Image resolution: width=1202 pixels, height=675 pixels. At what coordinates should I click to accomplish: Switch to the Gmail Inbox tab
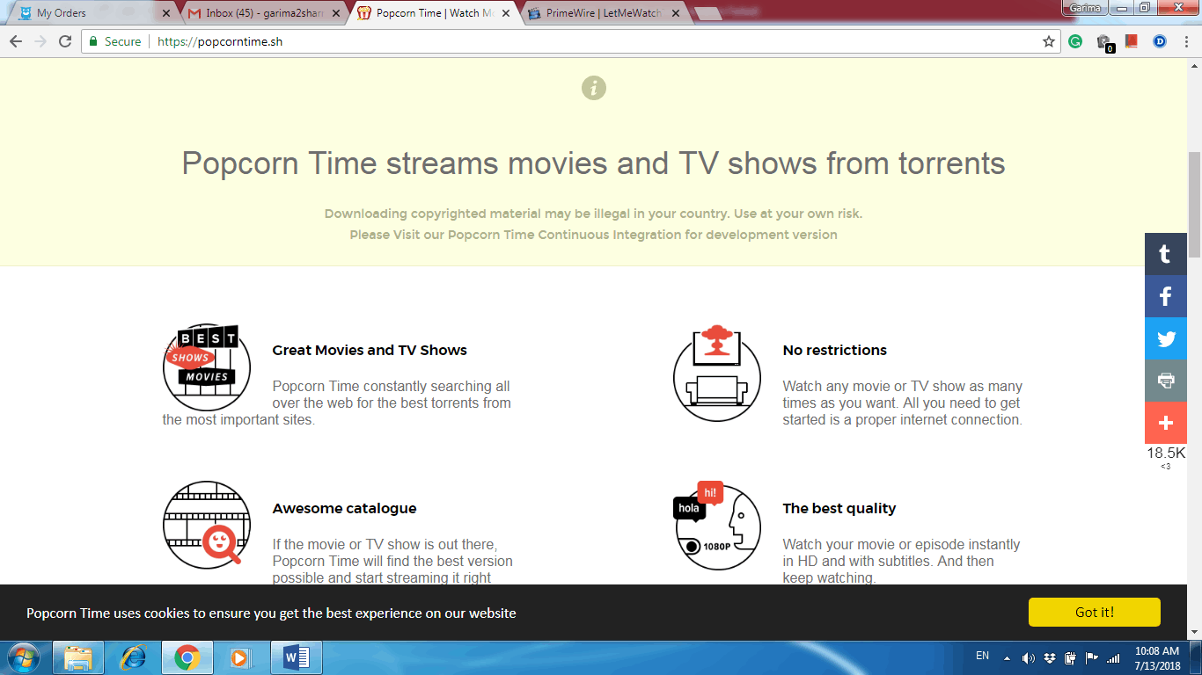260,13
